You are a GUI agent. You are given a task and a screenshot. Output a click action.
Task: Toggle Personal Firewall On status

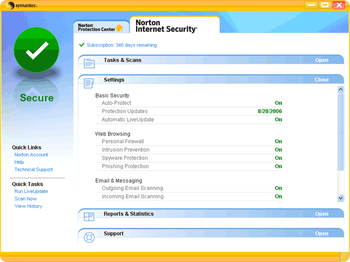click(279, 142)
